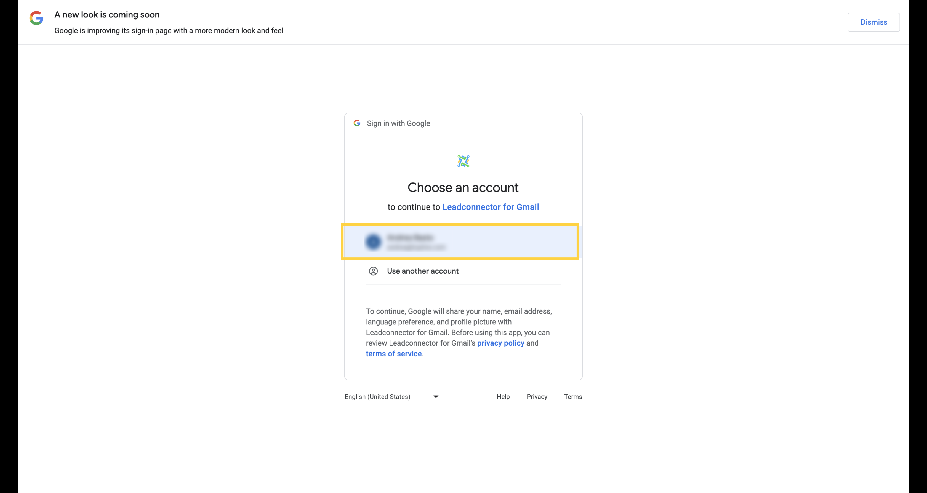
Task: Click the small Google icon in sign-in header
Action: (357, 123)
